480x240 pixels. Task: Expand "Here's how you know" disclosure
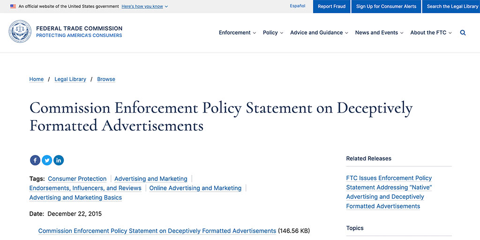click(144, 6)
